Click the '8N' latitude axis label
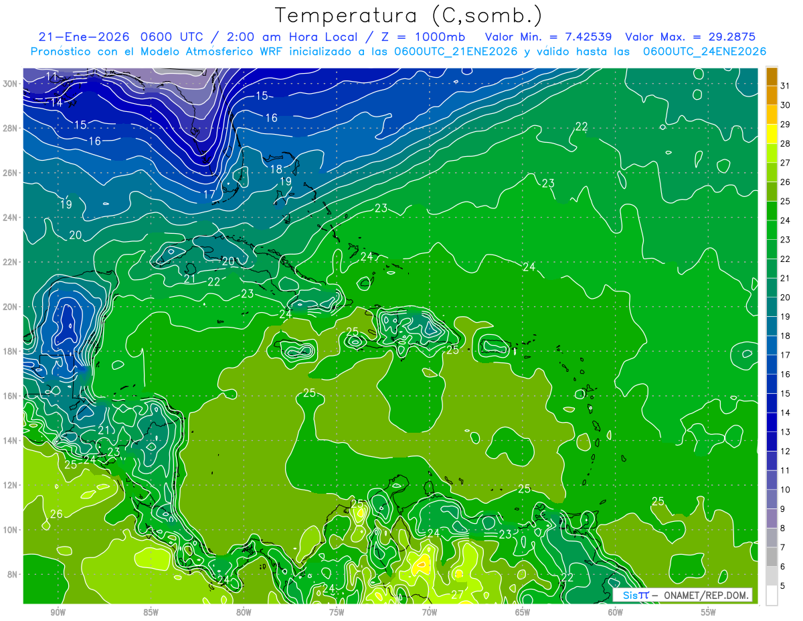803x621 pixels. [13, 574]
